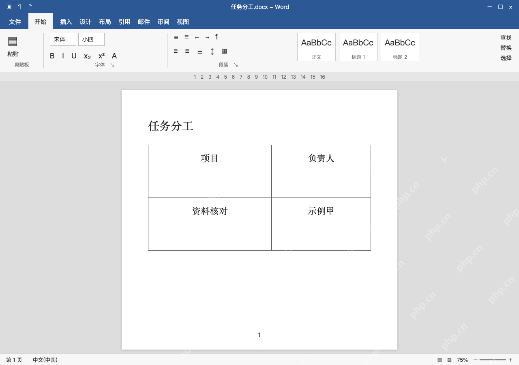Apply the 标题 1 style
Screen dimensions: 519x365
pos(358,47)
